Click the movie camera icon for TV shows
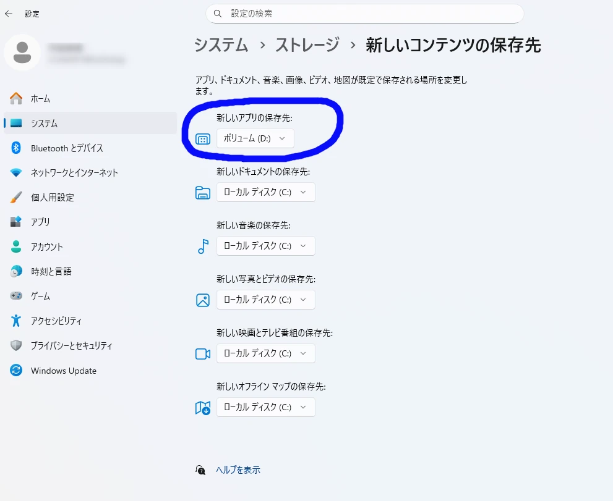 click(x=202, y=353)
